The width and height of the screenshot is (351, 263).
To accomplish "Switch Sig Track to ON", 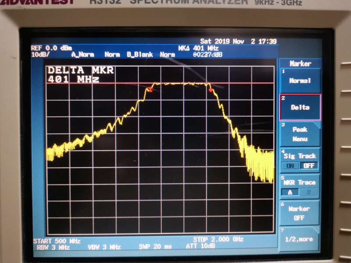I will coord(290,166).
